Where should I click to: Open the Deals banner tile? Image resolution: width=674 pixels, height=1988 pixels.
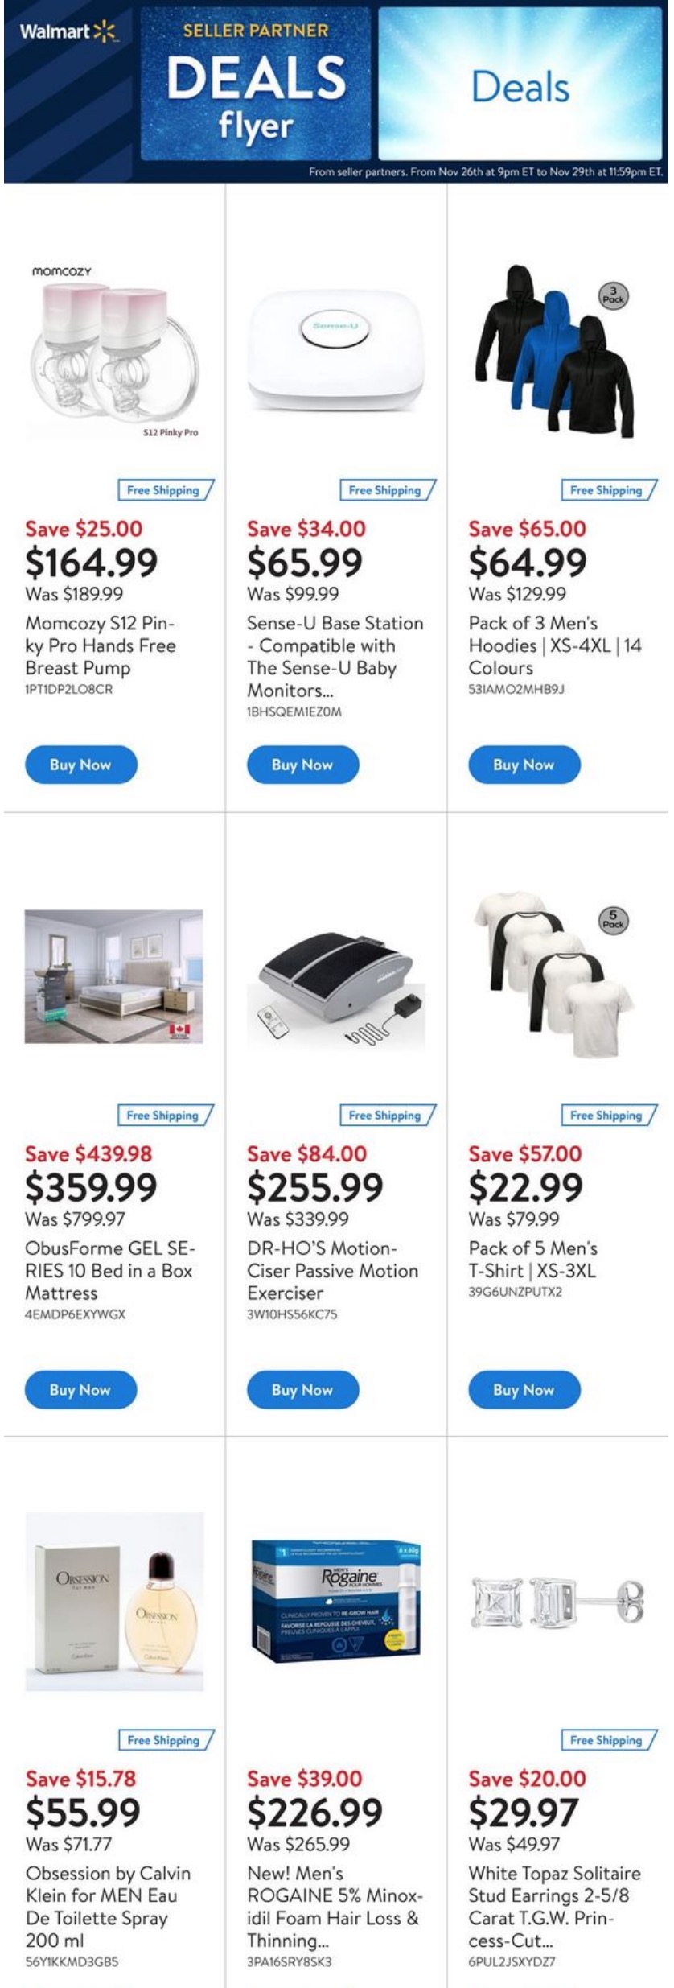point(520,85)
